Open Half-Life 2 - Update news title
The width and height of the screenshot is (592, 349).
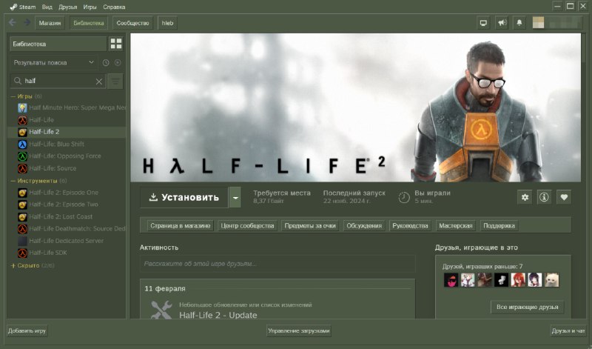[218, 316]
